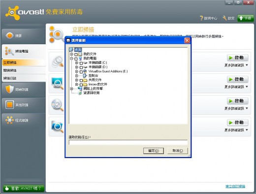This screenshot has width=256, height=194.
Task: Click the orange dots 程式維護 maintenance icon
Action: coord(9,120)
